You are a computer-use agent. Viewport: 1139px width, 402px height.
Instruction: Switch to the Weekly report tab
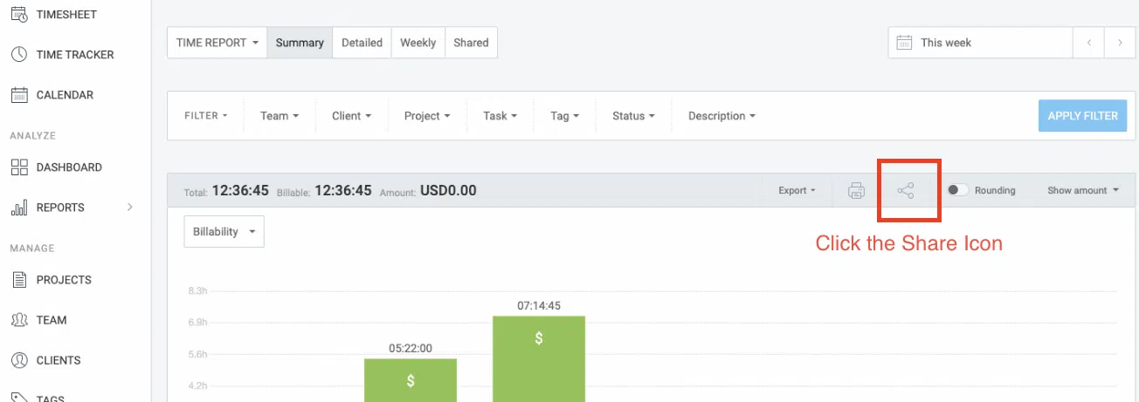click(x=418, y=43)
